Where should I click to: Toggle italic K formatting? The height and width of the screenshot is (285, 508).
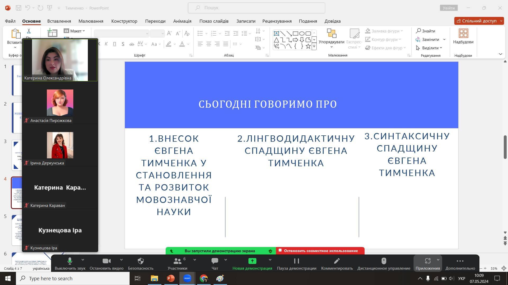coord(106,44)
